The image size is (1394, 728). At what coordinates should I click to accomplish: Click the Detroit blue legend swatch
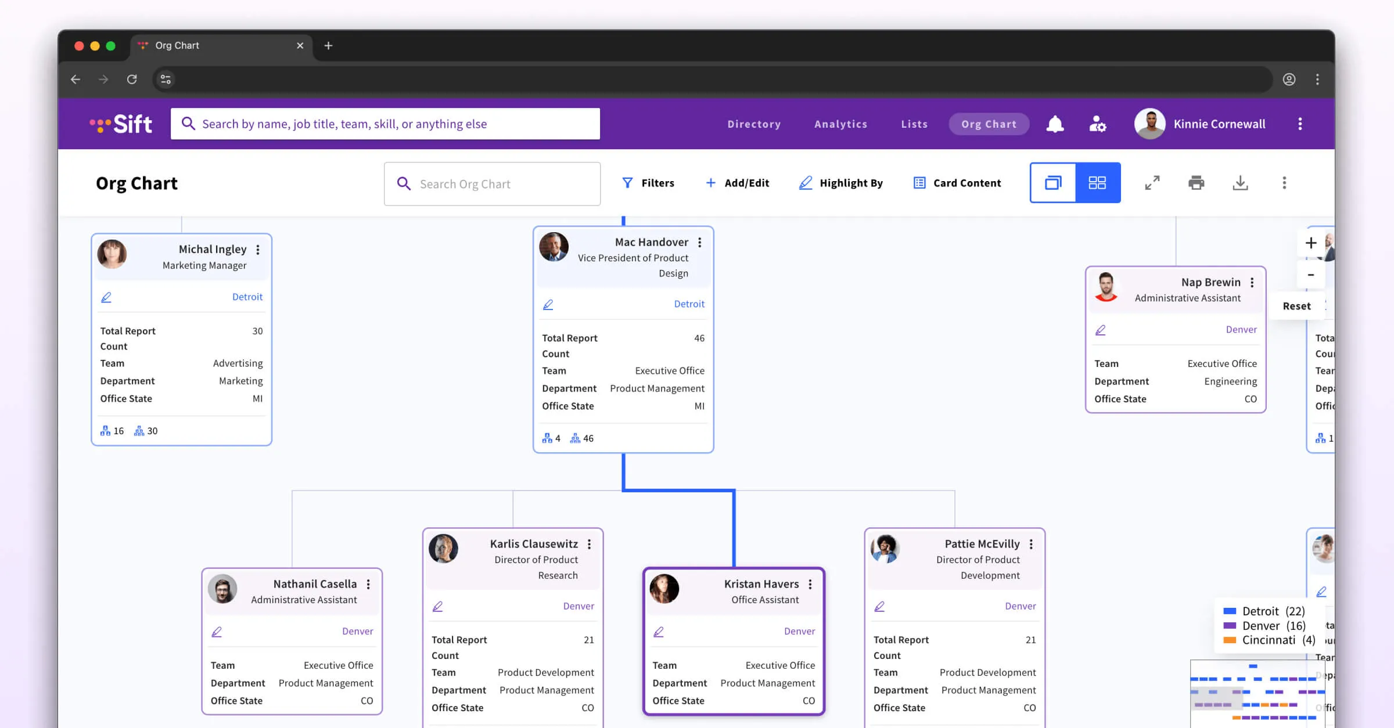[x=1230, y=611]
